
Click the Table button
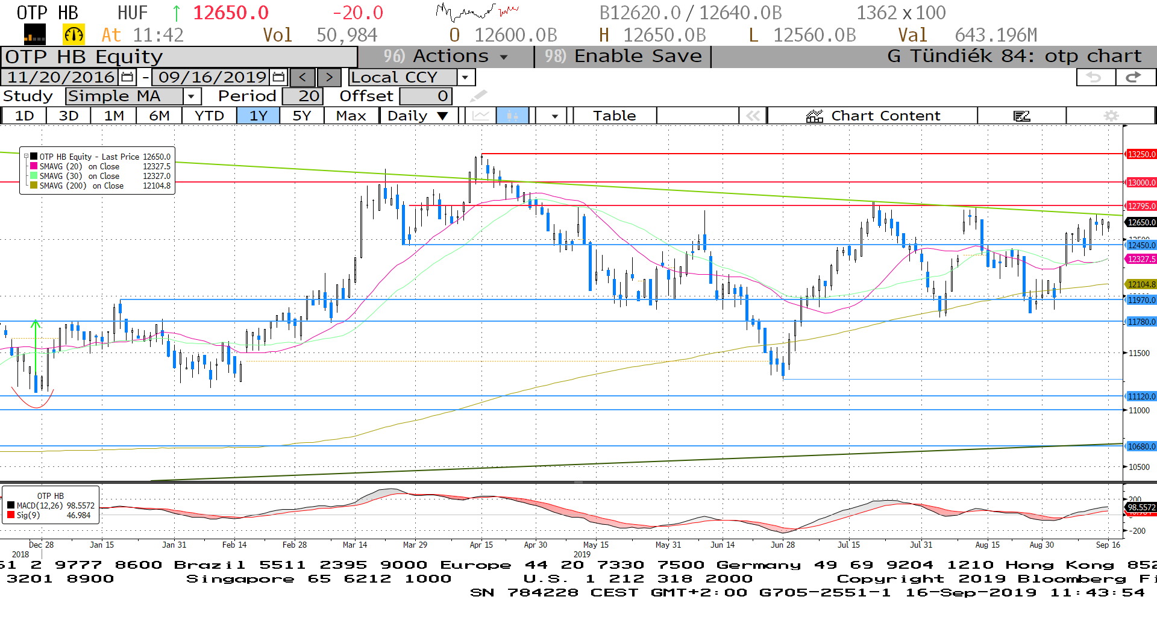[615, 116]
